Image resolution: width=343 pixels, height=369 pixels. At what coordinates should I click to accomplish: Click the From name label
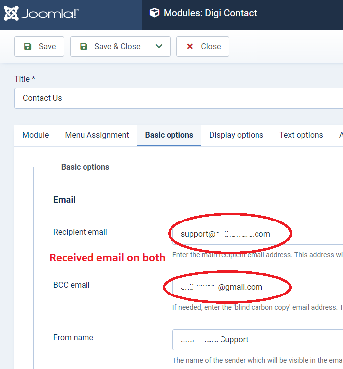tap(73, 338)
